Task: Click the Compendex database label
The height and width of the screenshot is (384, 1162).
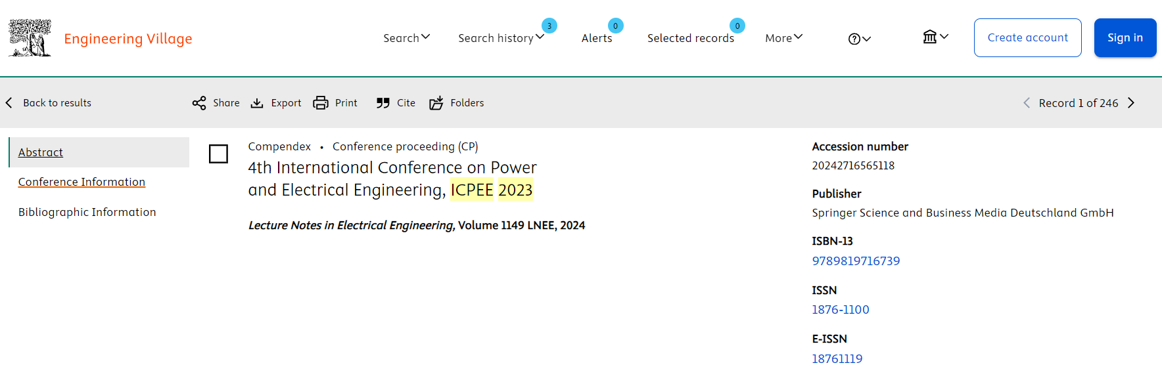Action: (x=279, y=146)
